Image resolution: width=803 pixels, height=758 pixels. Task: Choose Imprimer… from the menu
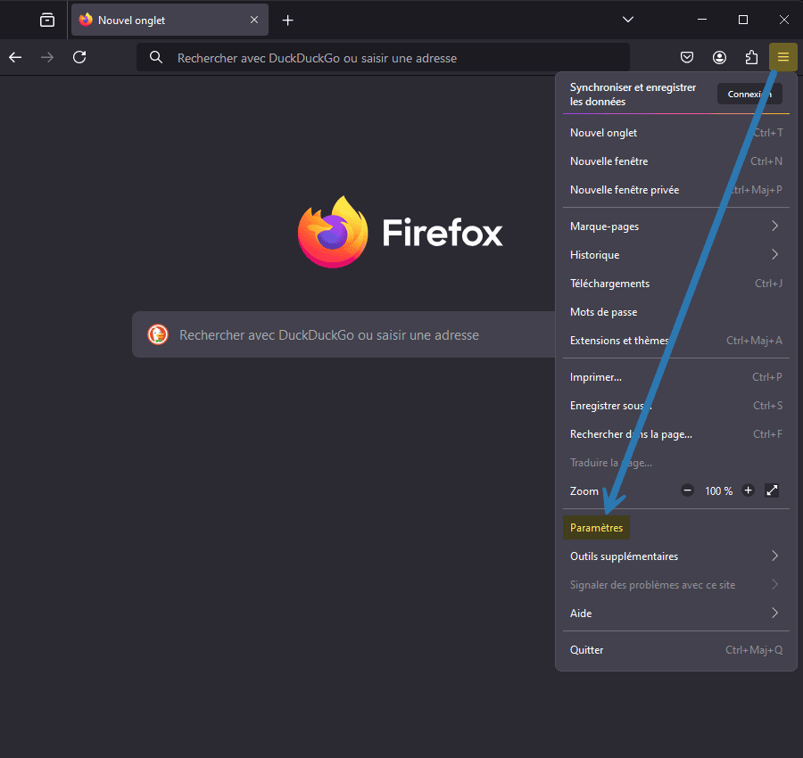(x=676, y=377)
